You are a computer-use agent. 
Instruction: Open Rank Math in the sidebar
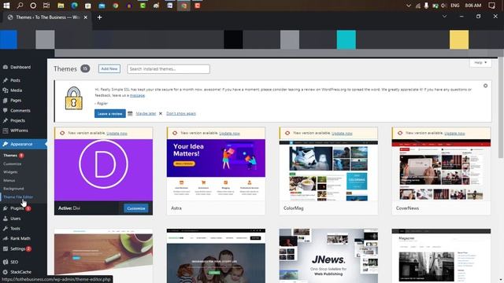click(x=20, y=238)
